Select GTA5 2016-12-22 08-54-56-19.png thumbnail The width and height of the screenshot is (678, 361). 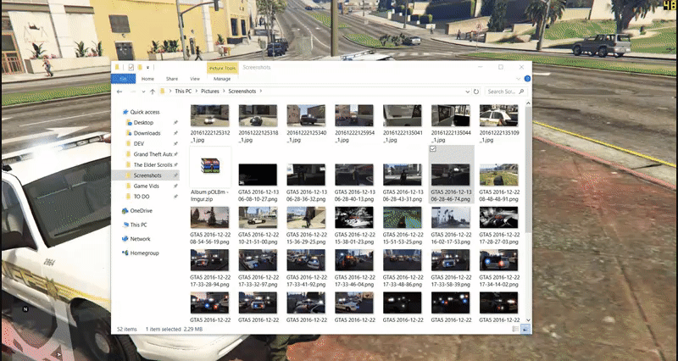(210, 217)
